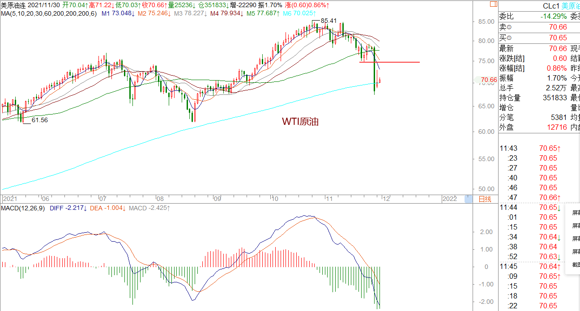Viewport: 580px width, 311px height.
Task: Select the :52 tick row at 70.63
Action: (x=530, y=256)
